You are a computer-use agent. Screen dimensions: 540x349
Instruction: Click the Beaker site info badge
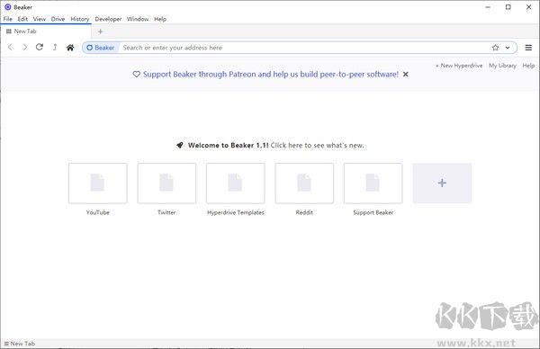(101, 48)
